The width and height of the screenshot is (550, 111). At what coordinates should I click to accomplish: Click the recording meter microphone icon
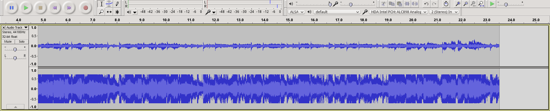208,12
